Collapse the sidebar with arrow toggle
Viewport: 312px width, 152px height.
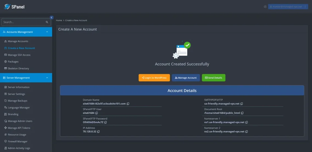51,17
